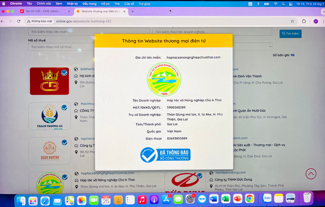
Task: Open the Trợ giúp menu
Action: pyautogui.click(x=144, y=4)
